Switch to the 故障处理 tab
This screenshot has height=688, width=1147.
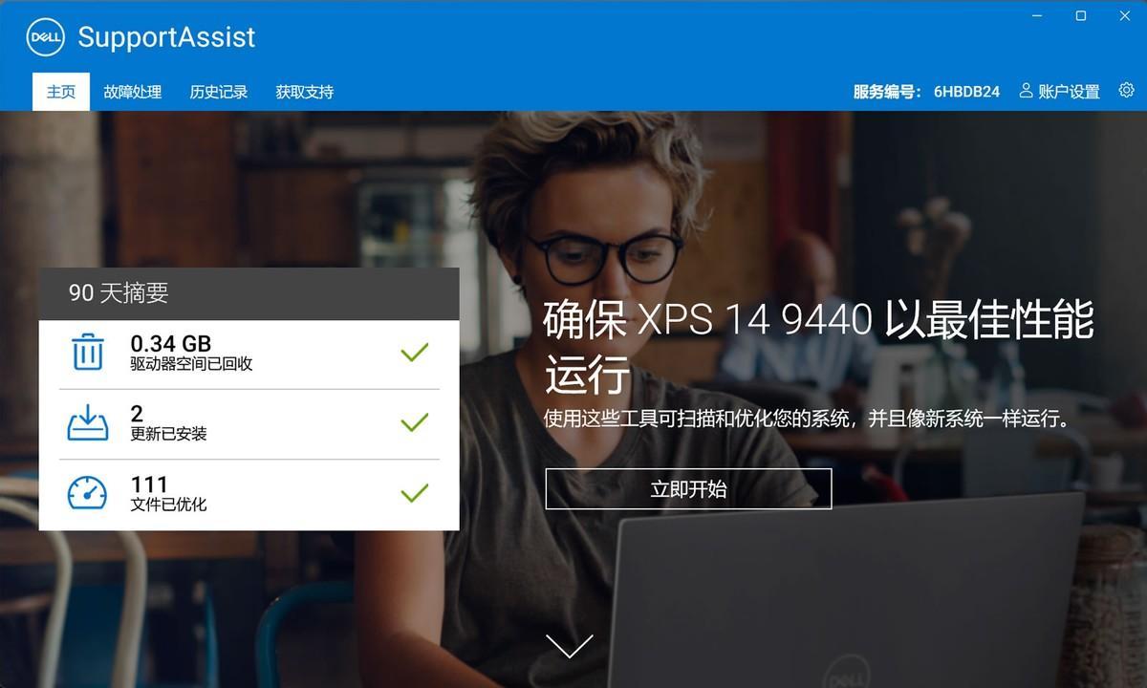point(133,91)
